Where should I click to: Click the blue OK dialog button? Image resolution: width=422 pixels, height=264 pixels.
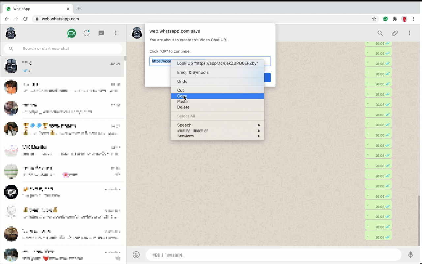coord(267,78)
